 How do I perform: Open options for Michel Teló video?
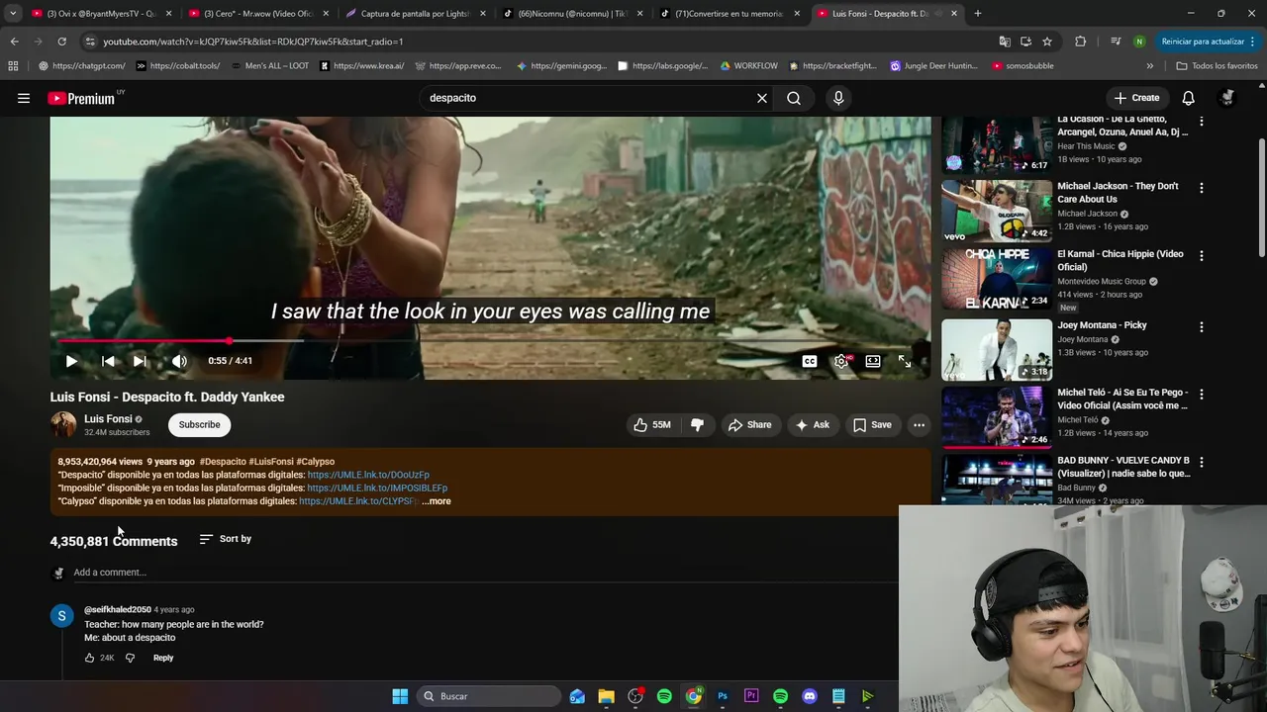pyautogui.click(x=1202, y=394)
